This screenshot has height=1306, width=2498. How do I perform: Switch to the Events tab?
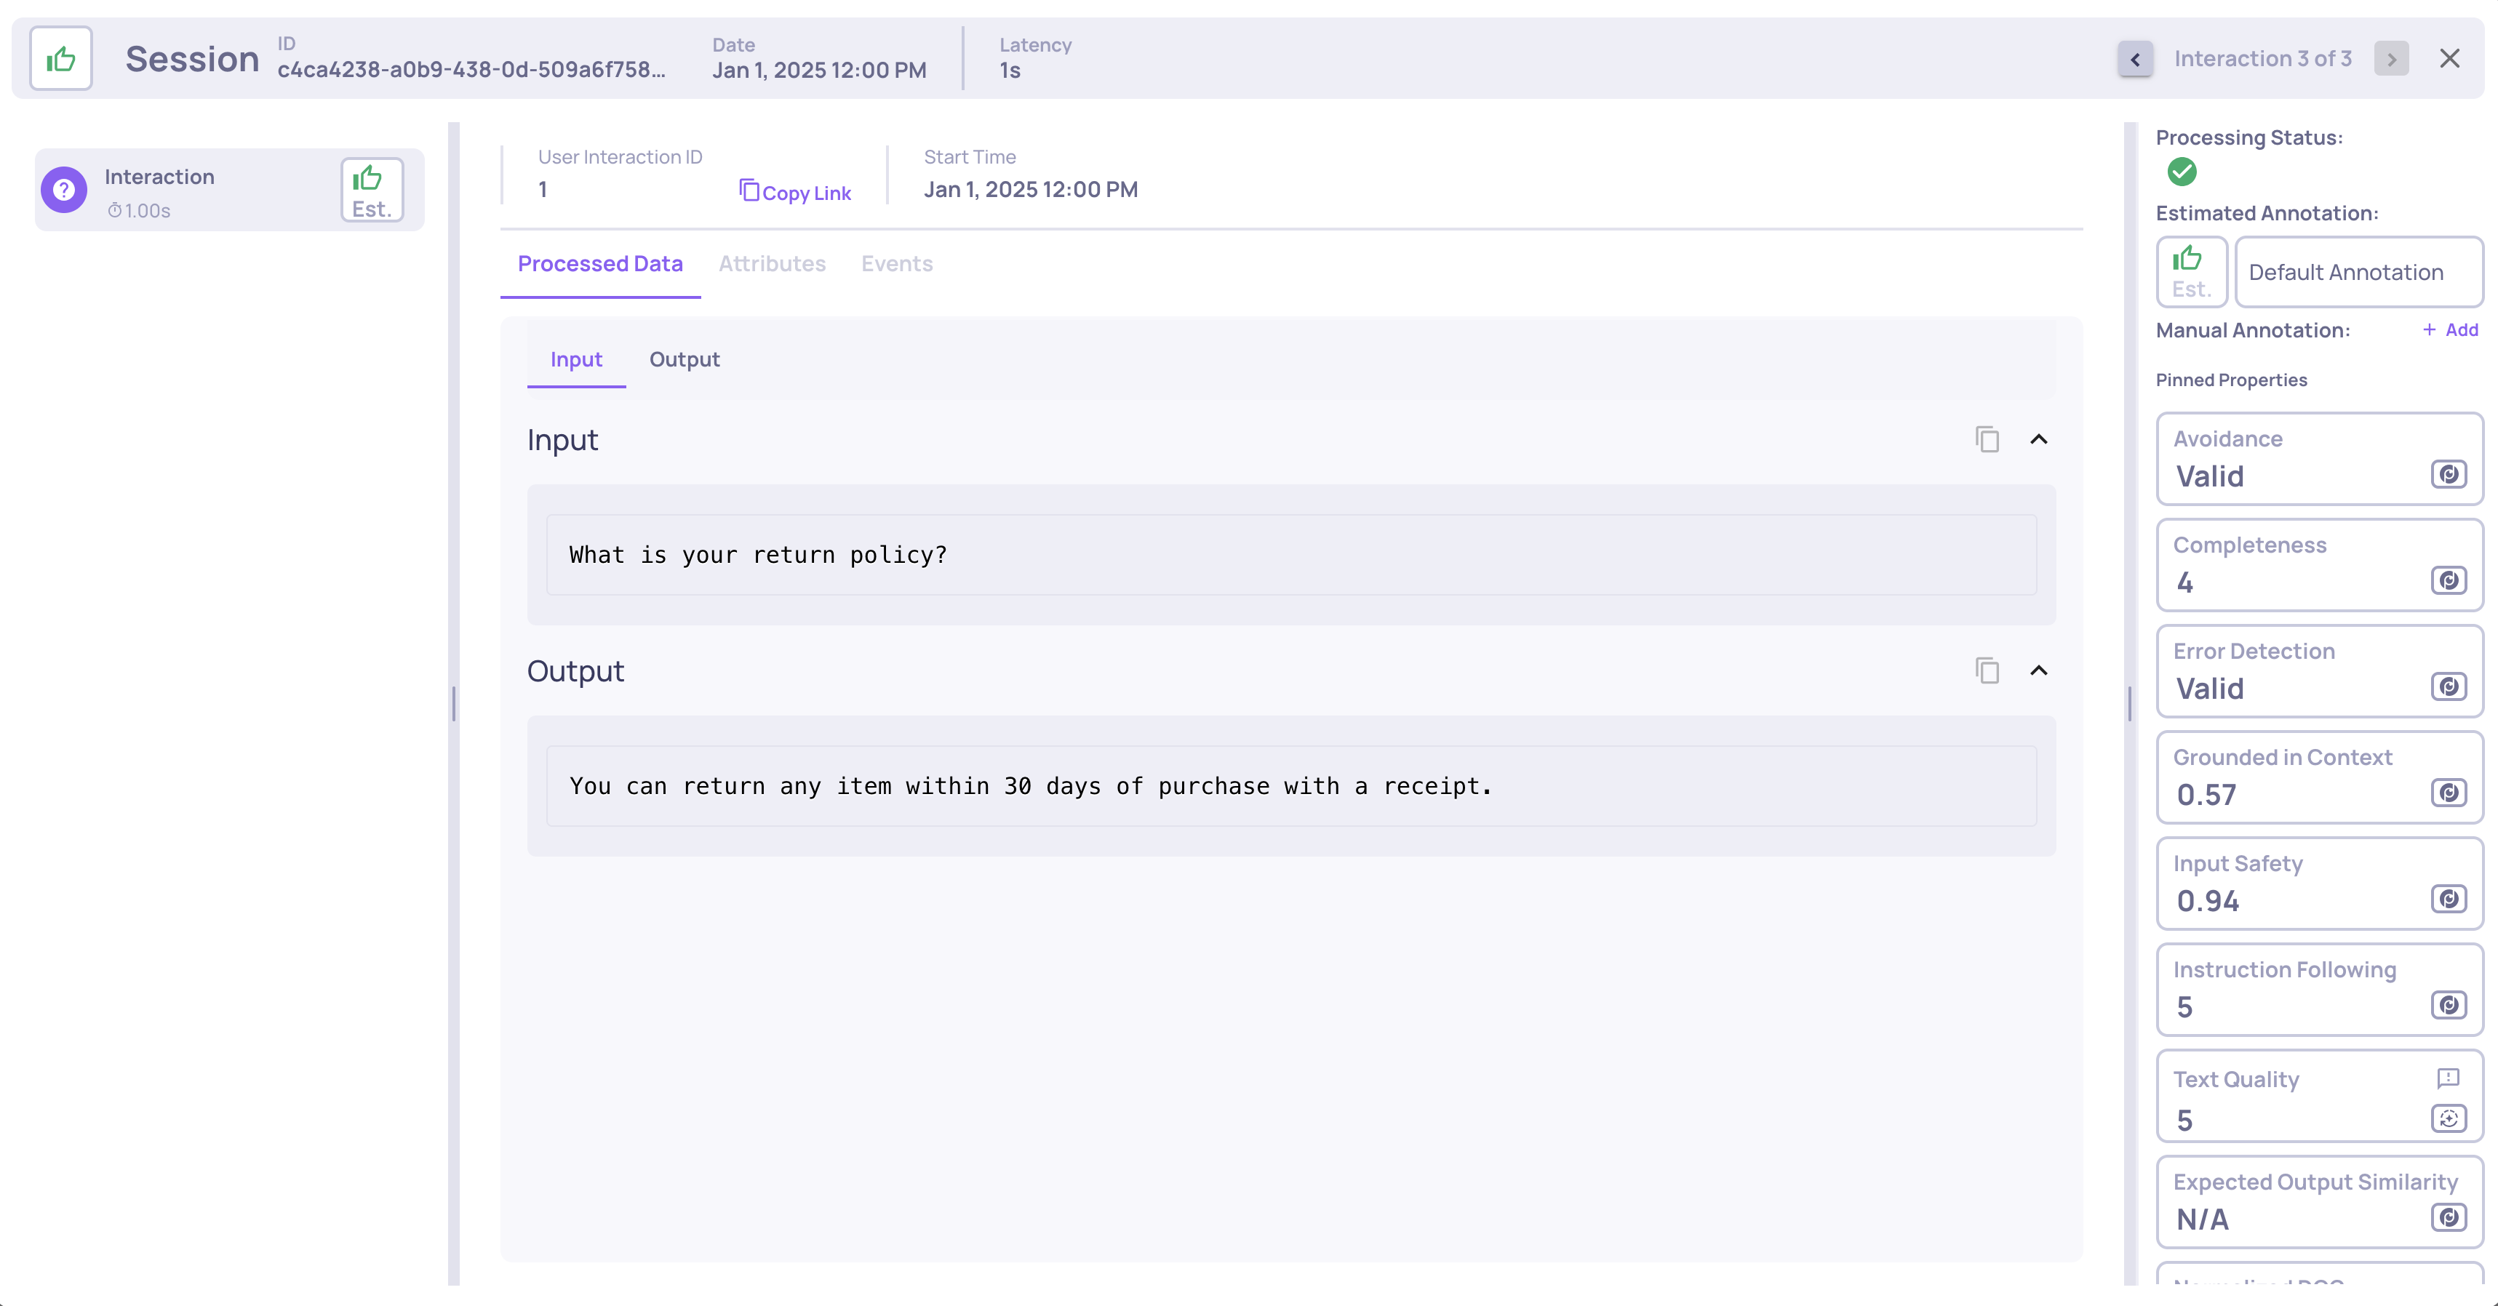point(896,264)
